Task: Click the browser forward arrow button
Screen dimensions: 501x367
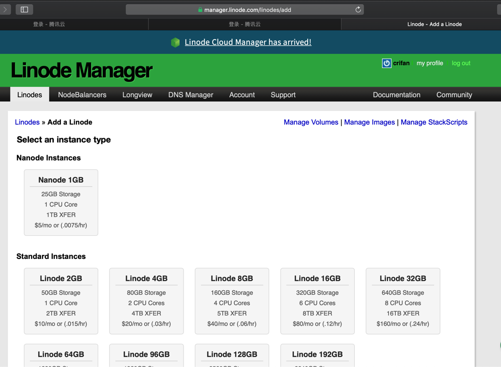Action: pos(5,9)
